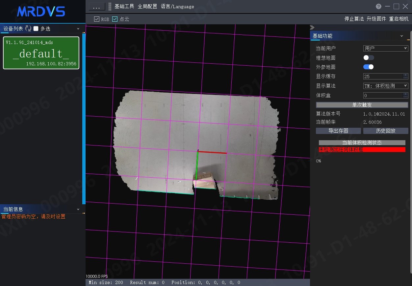Turn off the 外参地面 switch
Image resolution: width=412 pixels, height=286 pixels.
click(x=369, y=67)
